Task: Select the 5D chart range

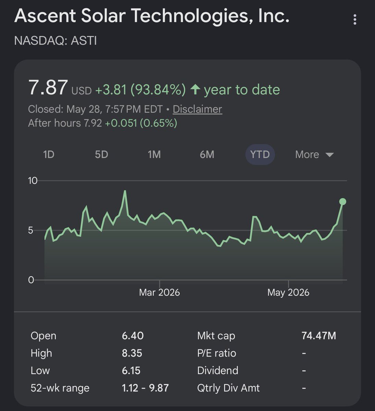Action: pyautogui.click(x=101, y=155)
